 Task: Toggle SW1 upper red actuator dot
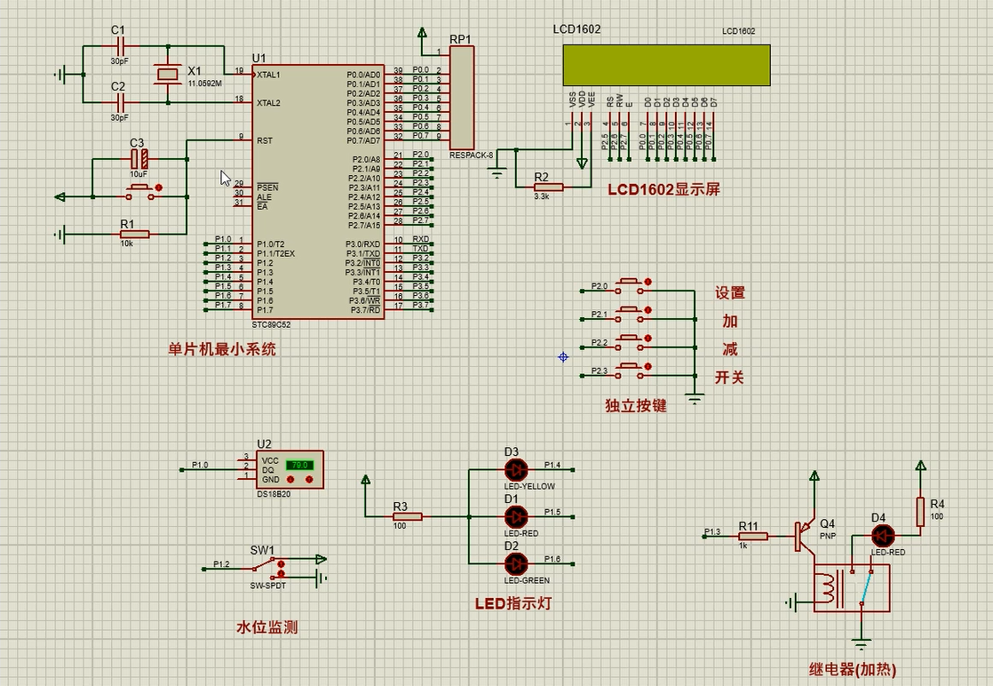pyautogui.click(x=282, y=563)
